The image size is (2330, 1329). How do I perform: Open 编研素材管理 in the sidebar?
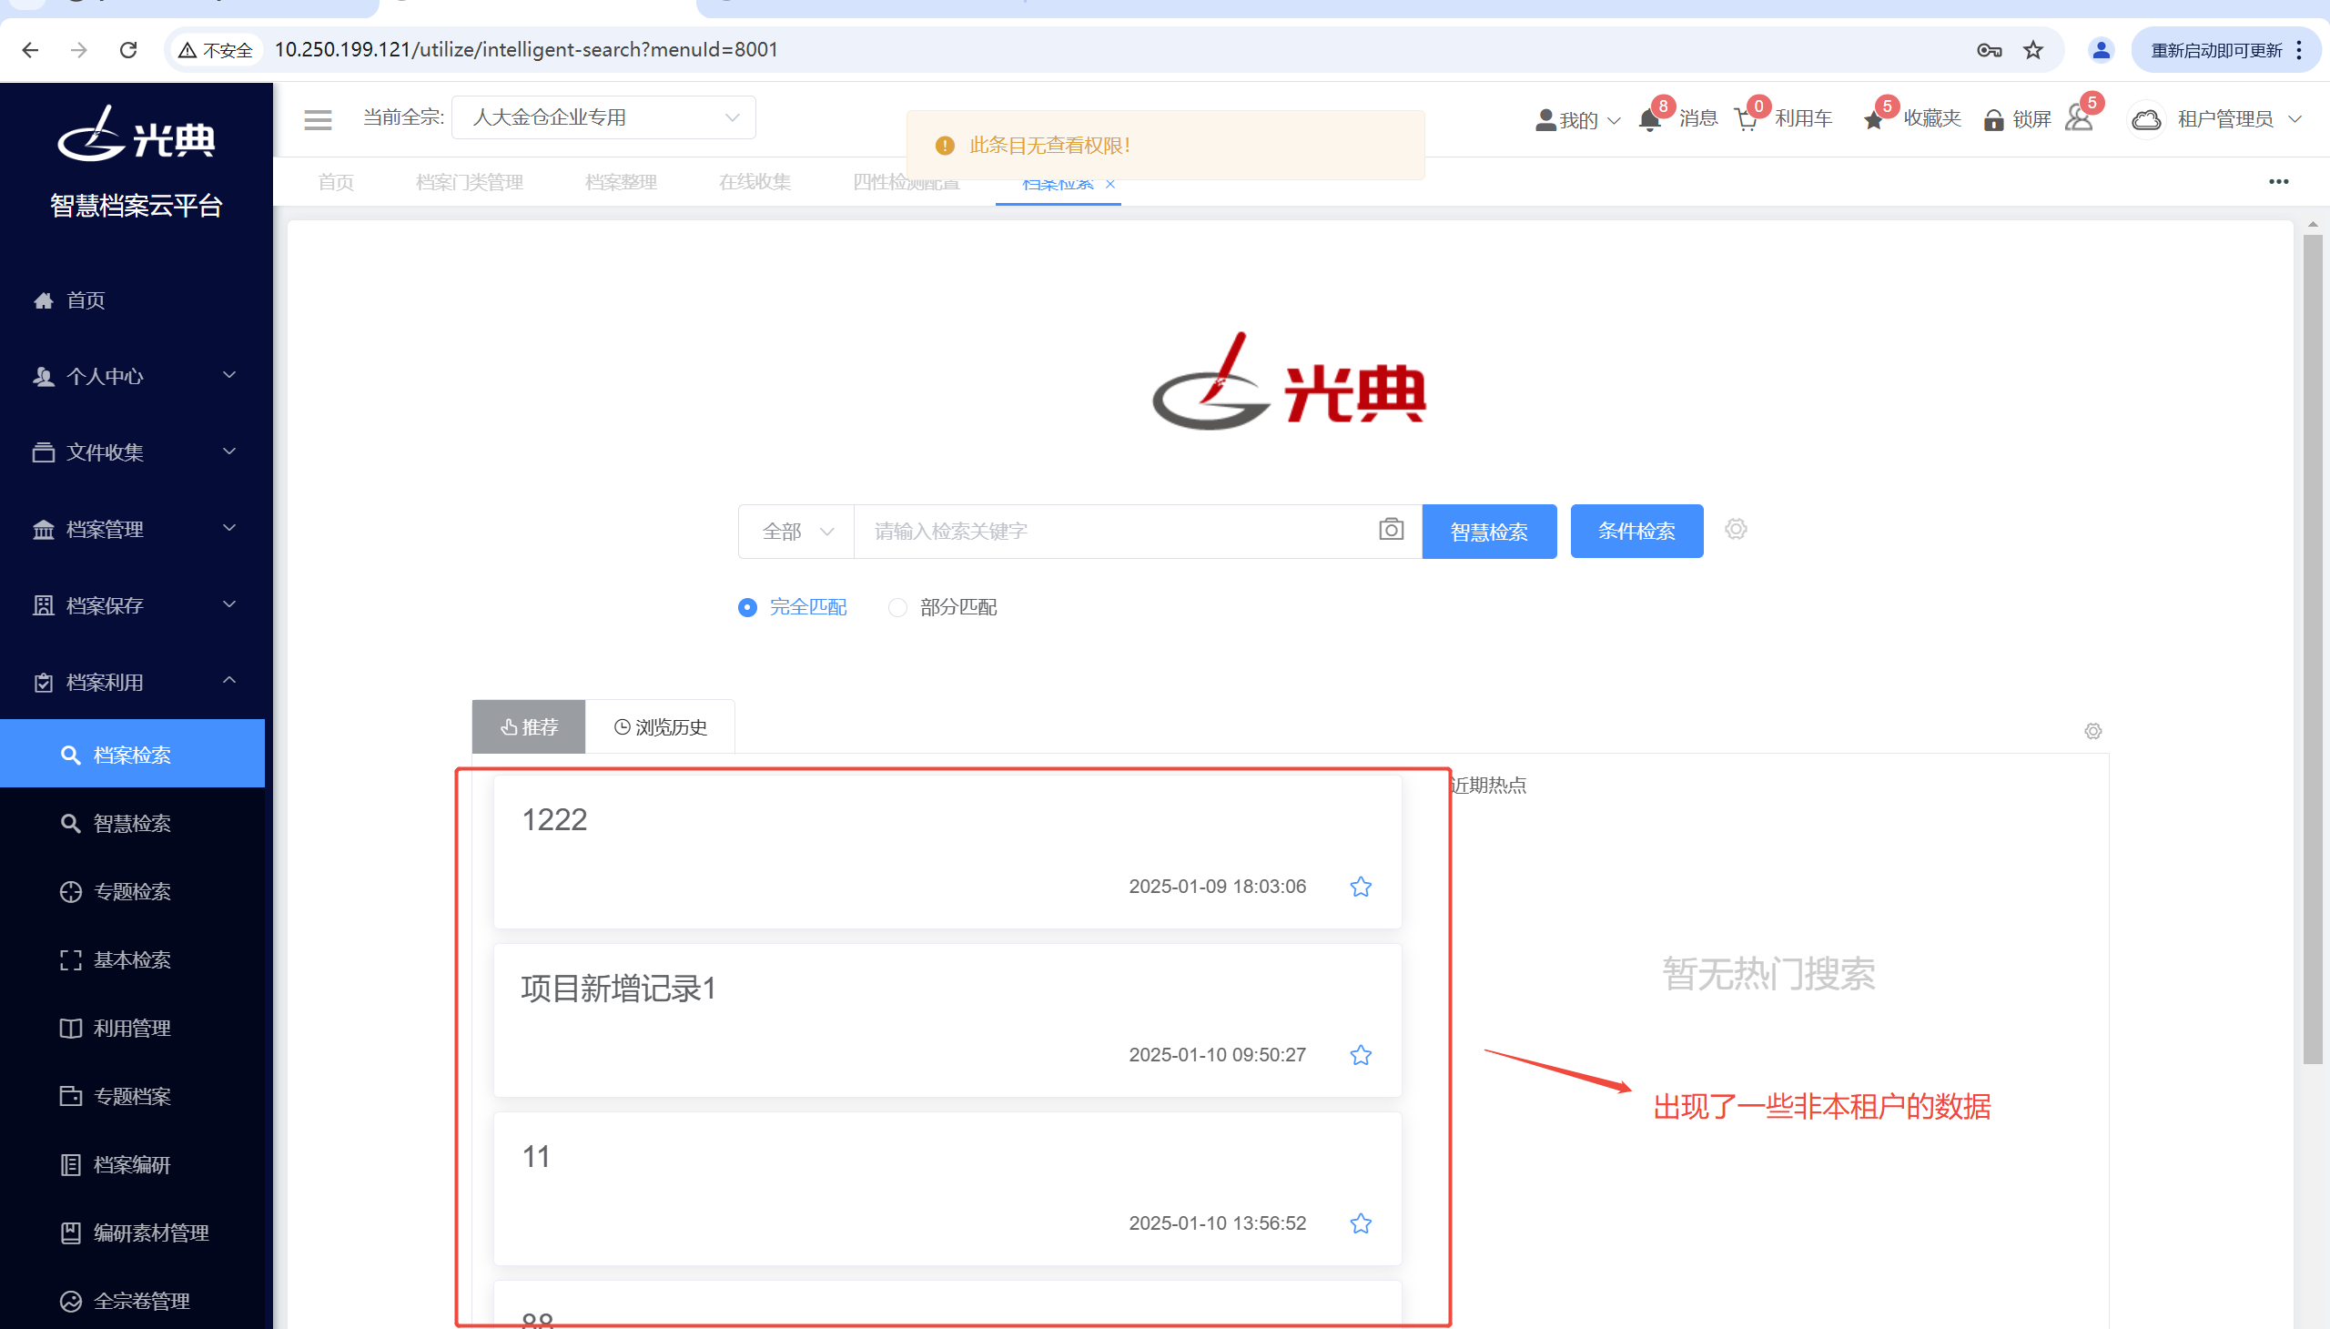132,1233
